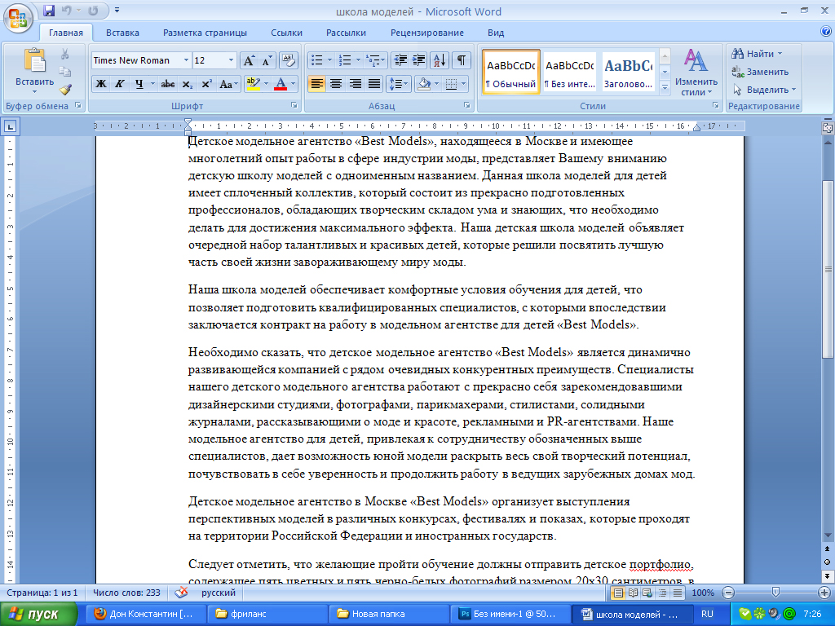The image size is (835, 626).
Task: Open the Рецензирование tab
Action: [427, 33]
